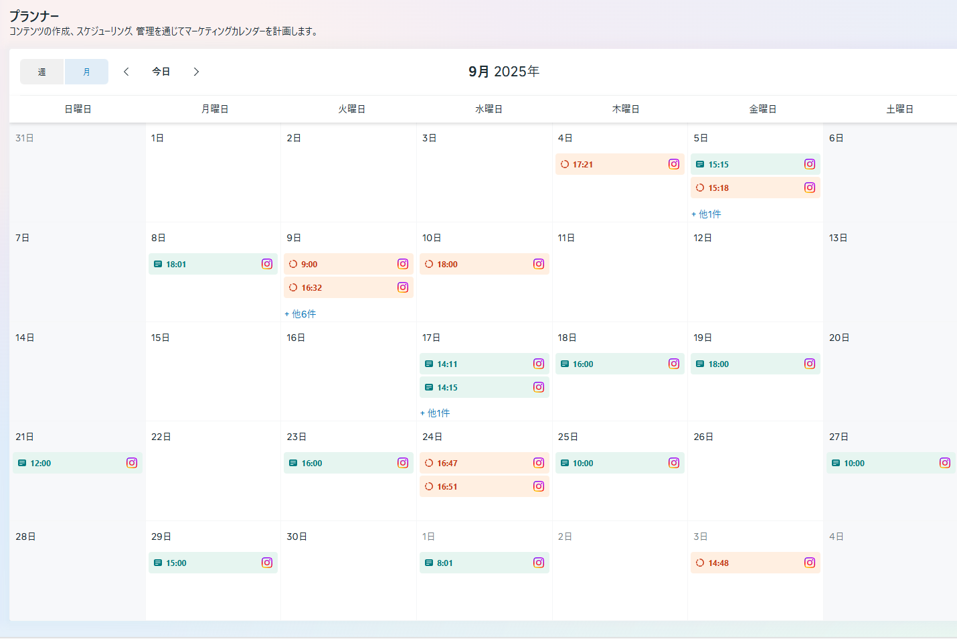Click draft status icon on 9日 9:00 entry
957x639 pixels.
[x=293, y=264]
